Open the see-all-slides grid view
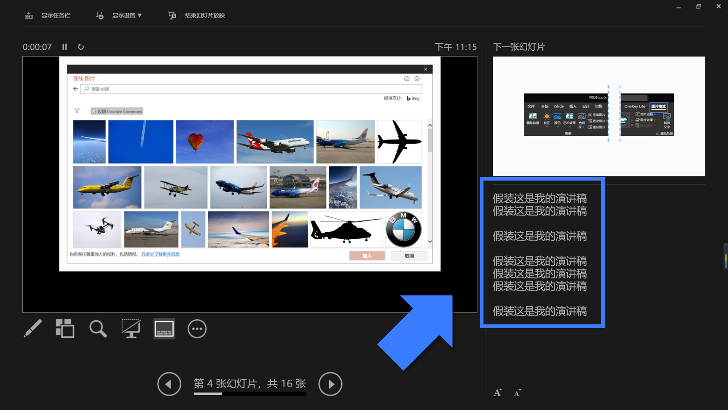The image size is (728, 410). [x=65, y=329]
